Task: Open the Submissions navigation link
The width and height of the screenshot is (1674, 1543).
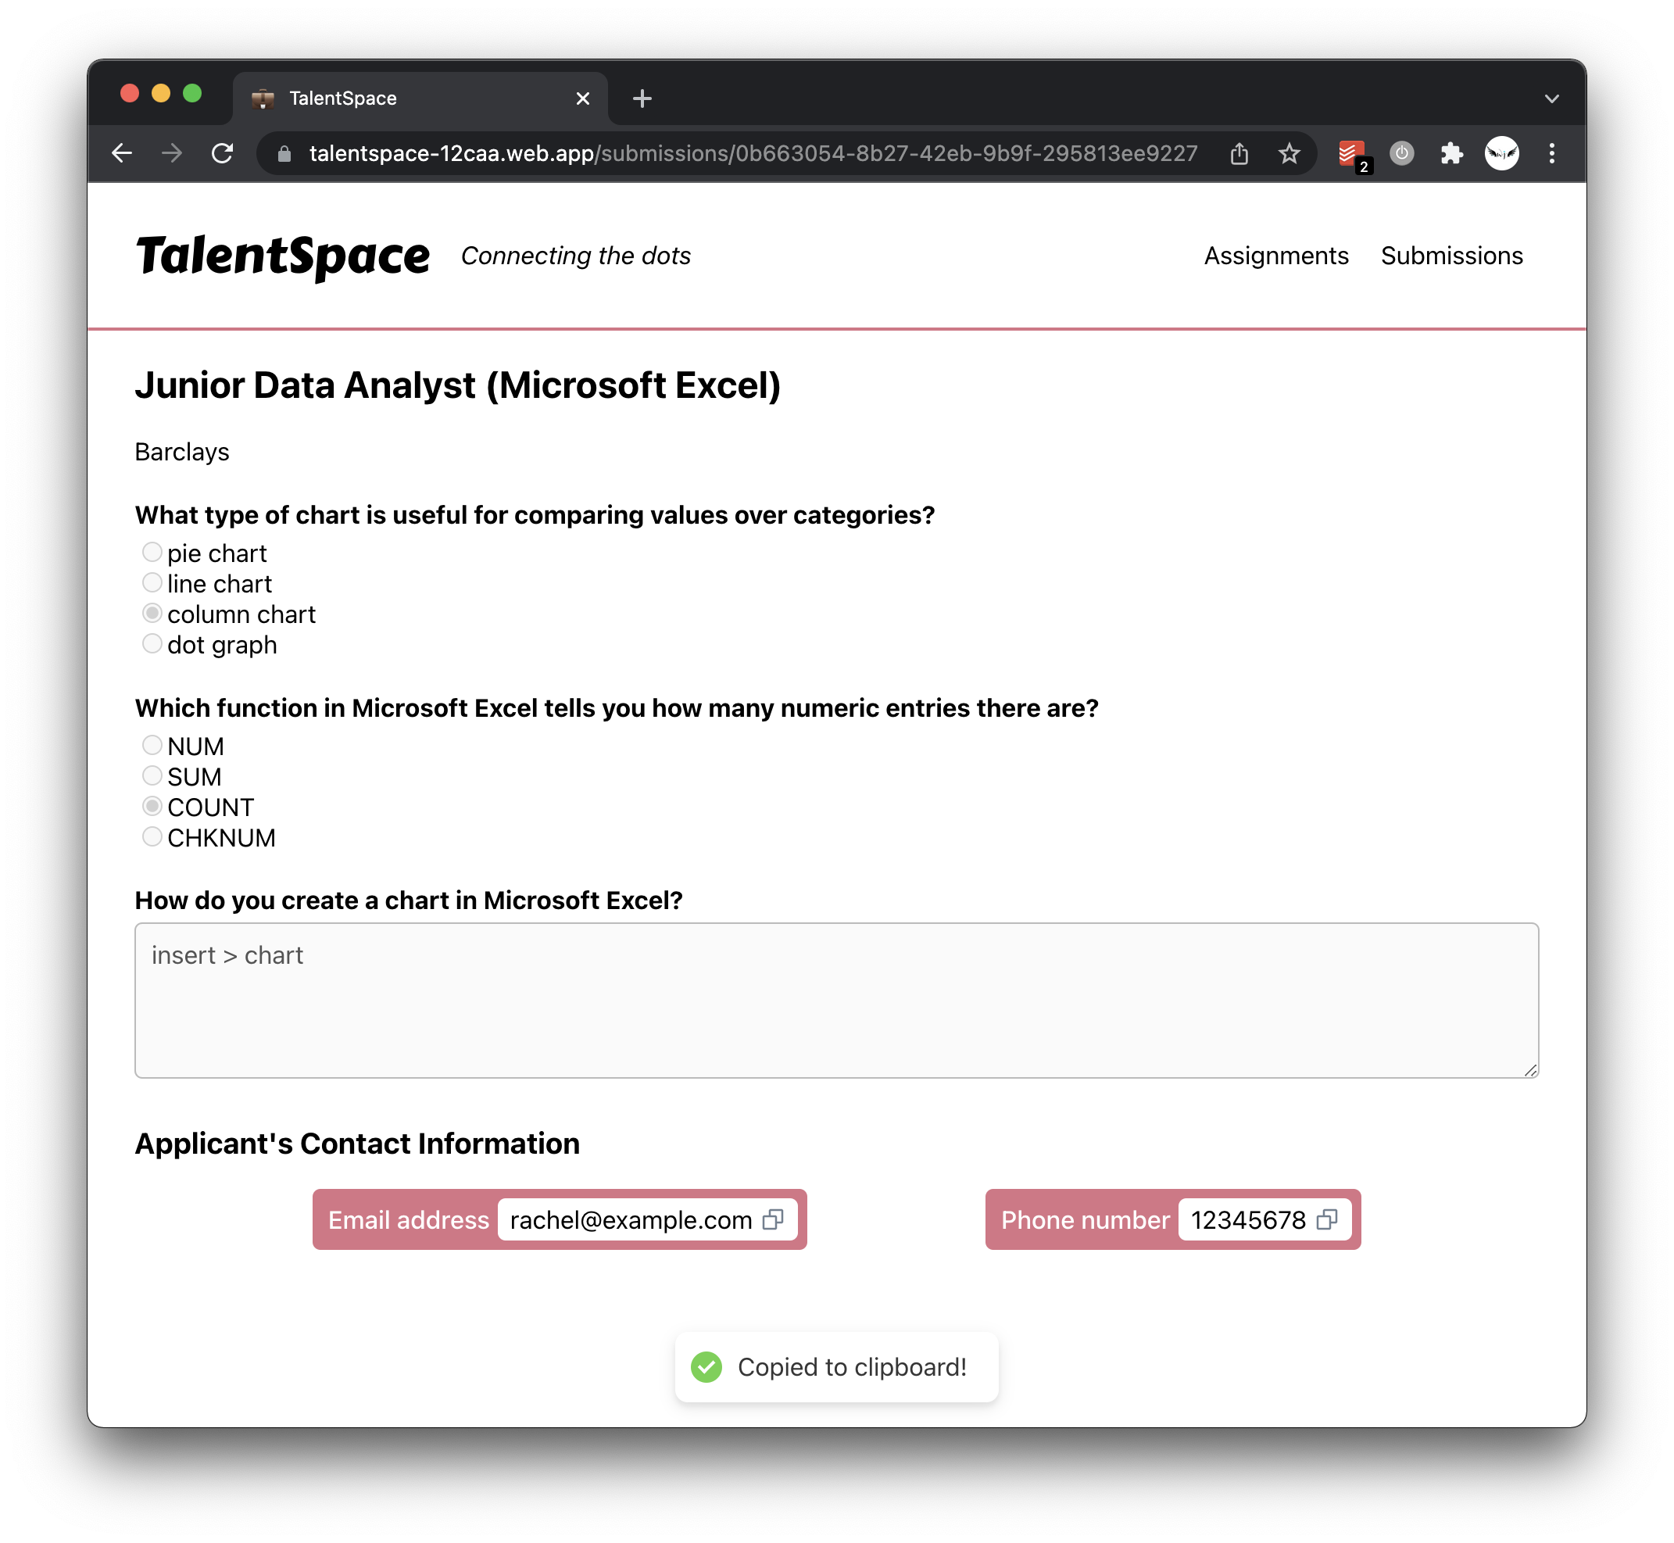Action: [x=1451, y=256]
